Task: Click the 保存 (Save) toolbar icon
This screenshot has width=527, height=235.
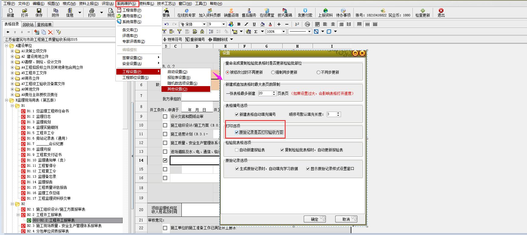Action: pyautogui.click(x=39, y=12)
